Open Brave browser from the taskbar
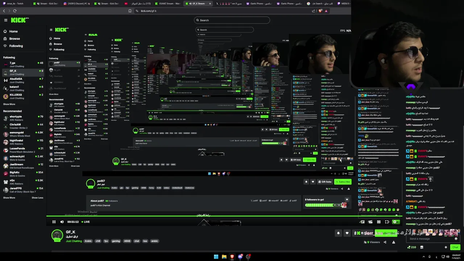 click(232, 257)
